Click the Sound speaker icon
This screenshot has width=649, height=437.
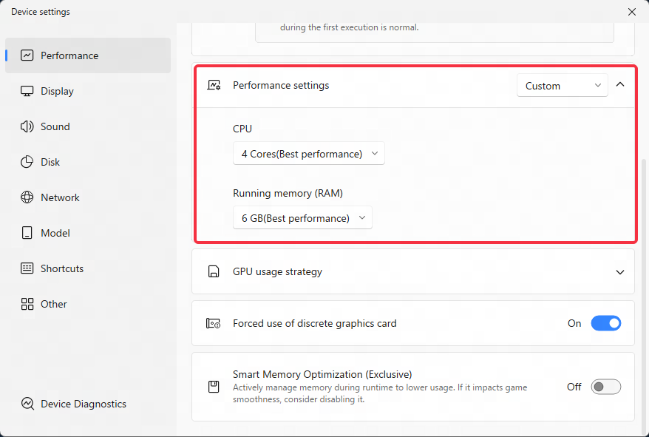27,126
